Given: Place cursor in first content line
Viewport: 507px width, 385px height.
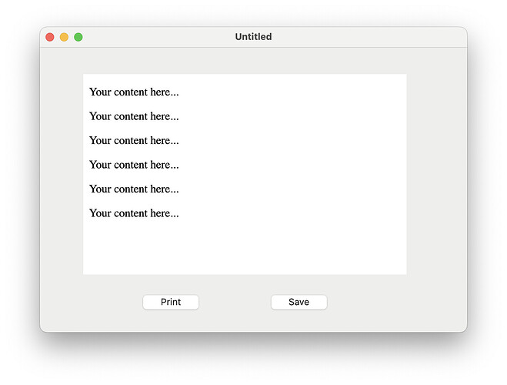Looking at the screenshot, I should coord(134,92).
